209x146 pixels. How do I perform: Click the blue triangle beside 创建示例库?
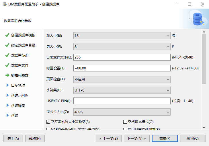(7, 95)
